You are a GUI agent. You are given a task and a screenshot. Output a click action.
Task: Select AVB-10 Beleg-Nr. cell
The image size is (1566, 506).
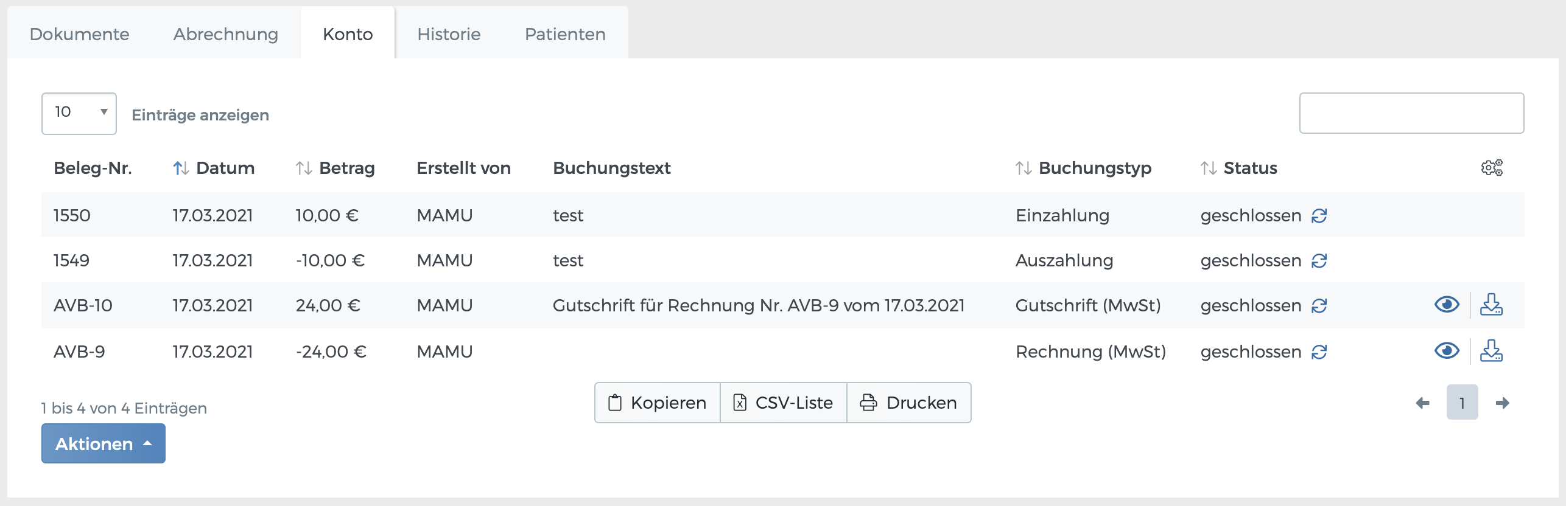83,305
